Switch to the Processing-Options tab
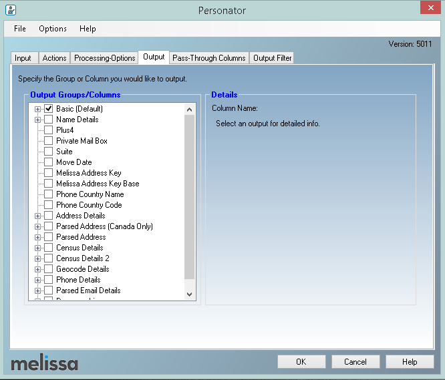Image resolution: width=445 pixels, height=380 pixels. [x=105, y=58]
